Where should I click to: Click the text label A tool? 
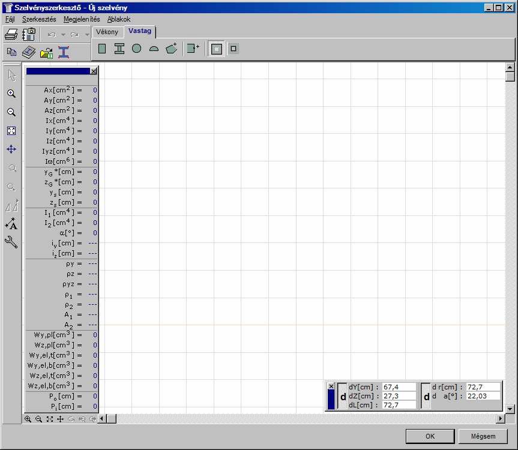coord(11,224)
